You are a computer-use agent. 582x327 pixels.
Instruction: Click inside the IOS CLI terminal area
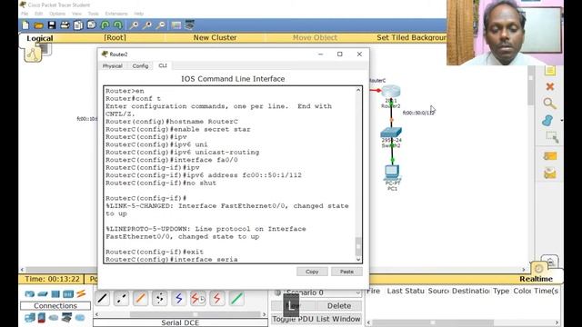229,174
